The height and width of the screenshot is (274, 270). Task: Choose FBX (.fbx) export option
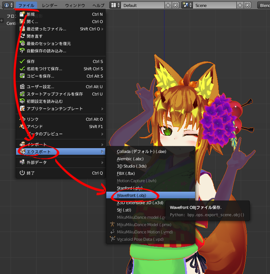(x=126, y=173)
